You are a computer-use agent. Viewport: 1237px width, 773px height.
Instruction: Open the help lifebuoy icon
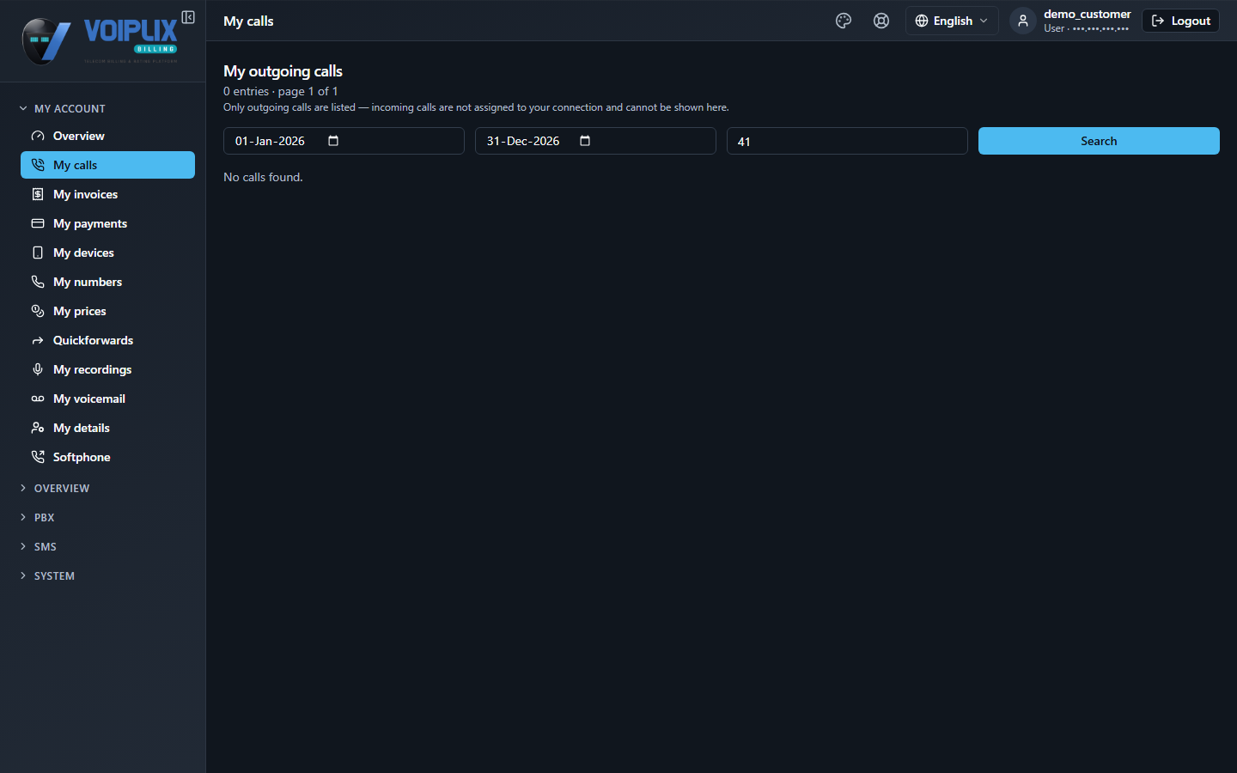tap(881, 21)
